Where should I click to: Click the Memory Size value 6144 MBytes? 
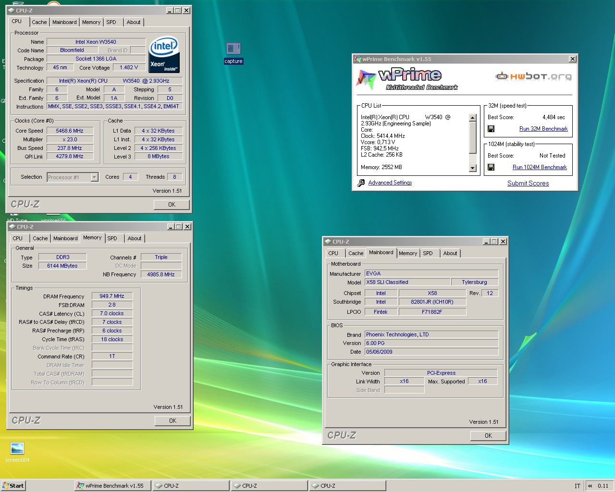click(62, 266)
